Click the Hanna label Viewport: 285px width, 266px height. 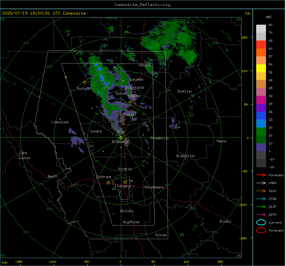221,141
